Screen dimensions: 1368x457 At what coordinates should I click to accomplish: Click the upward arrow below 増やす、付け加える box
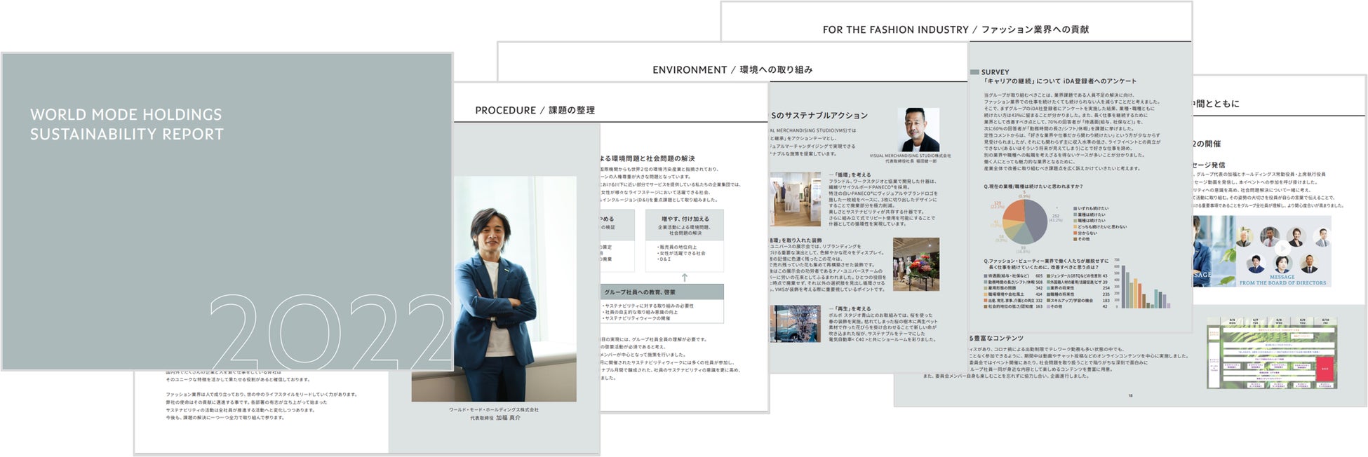tap(684, 278)
